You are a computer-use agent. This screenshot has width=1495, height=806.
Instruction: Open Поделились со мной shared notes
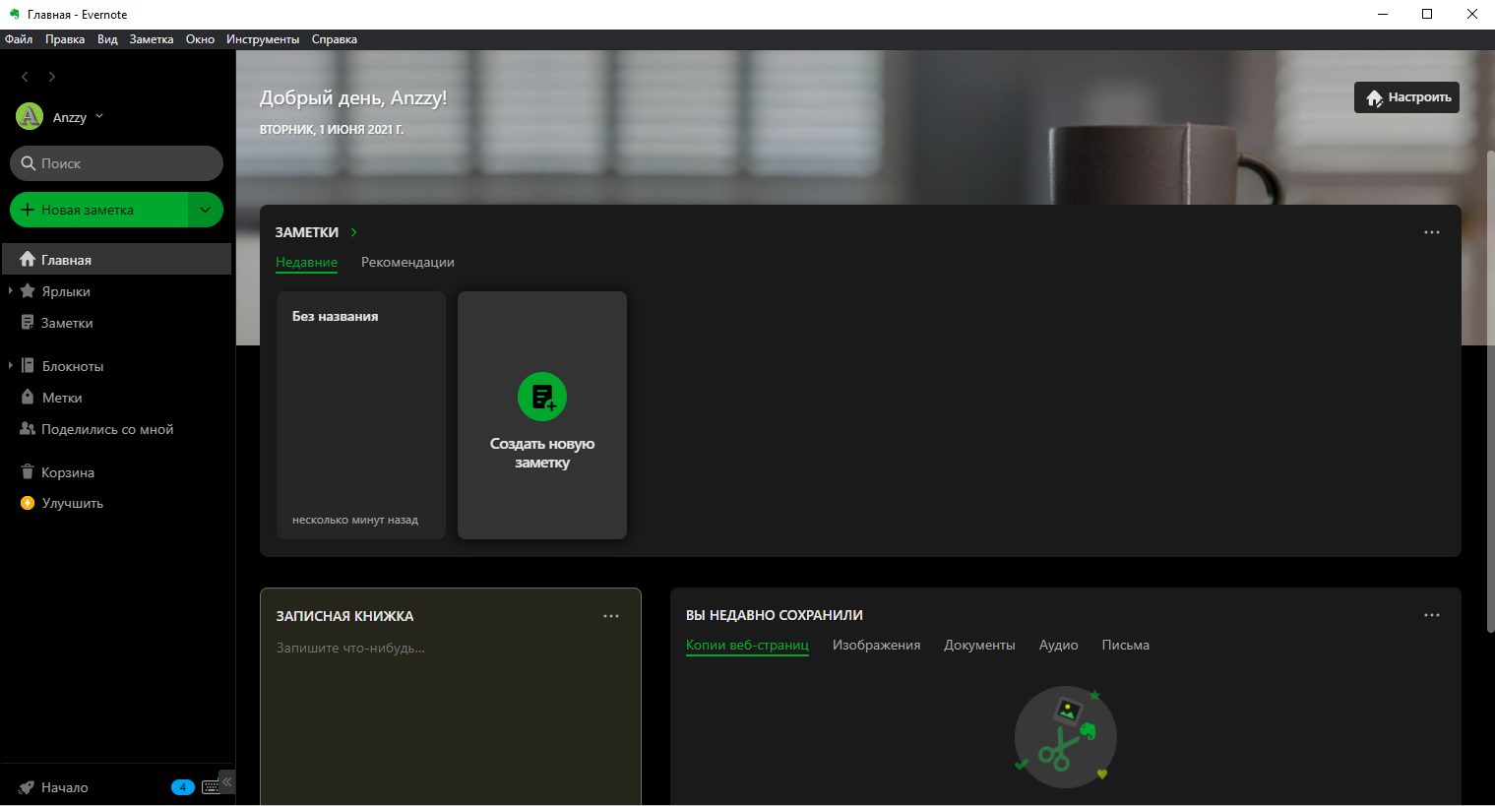[x=108, y=429]
